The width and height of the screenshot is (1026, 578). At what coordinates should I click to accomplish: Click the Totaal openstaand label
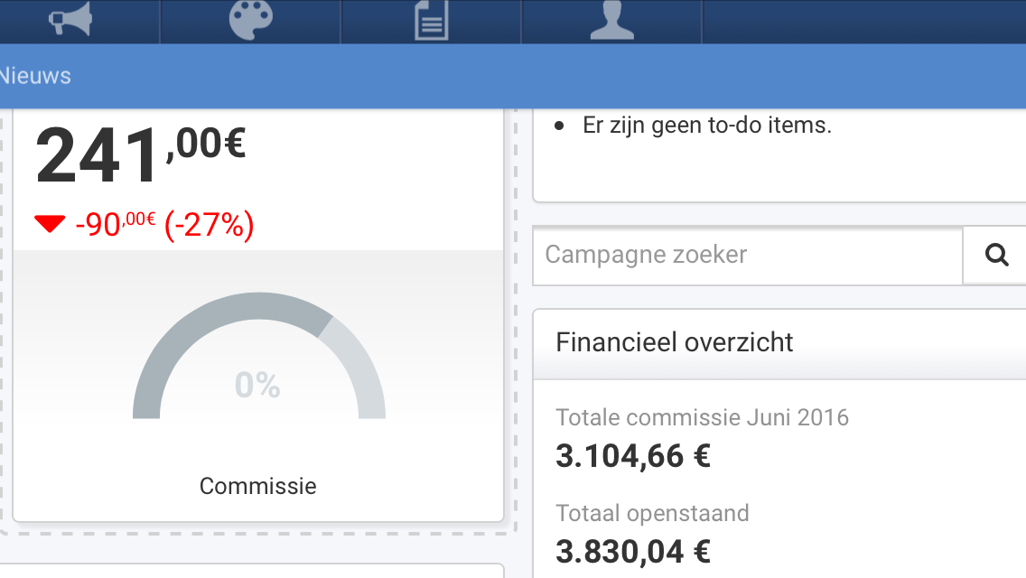tap(652, 514)
